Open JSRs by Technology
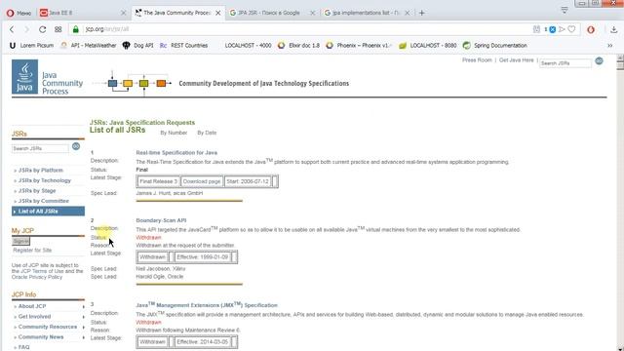624x351 pixels. pos(45,180)
